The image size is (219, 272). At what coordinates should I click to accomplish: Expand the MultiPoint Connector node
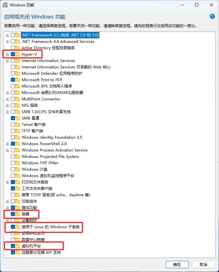click(7, 99)
